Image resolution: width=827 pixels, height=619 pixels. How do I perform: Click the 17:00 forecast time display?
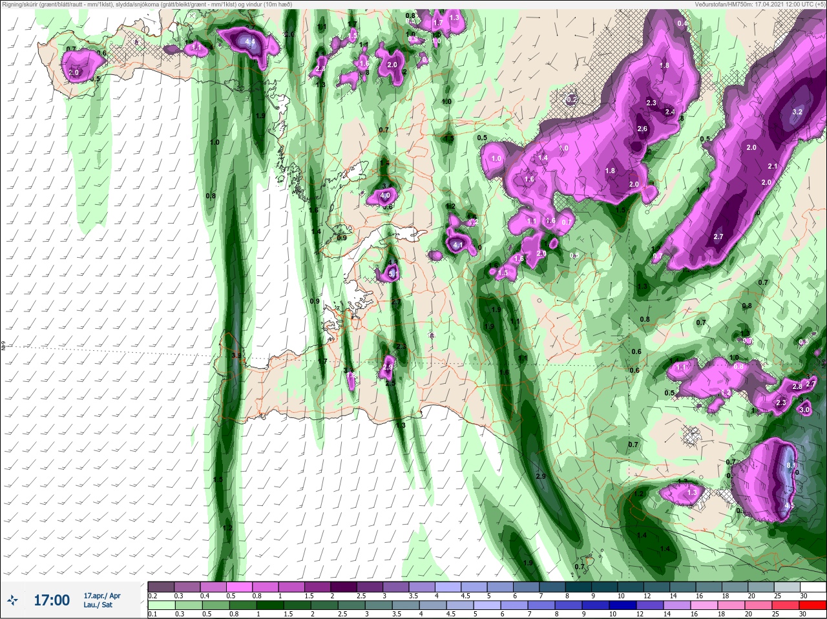52,600
